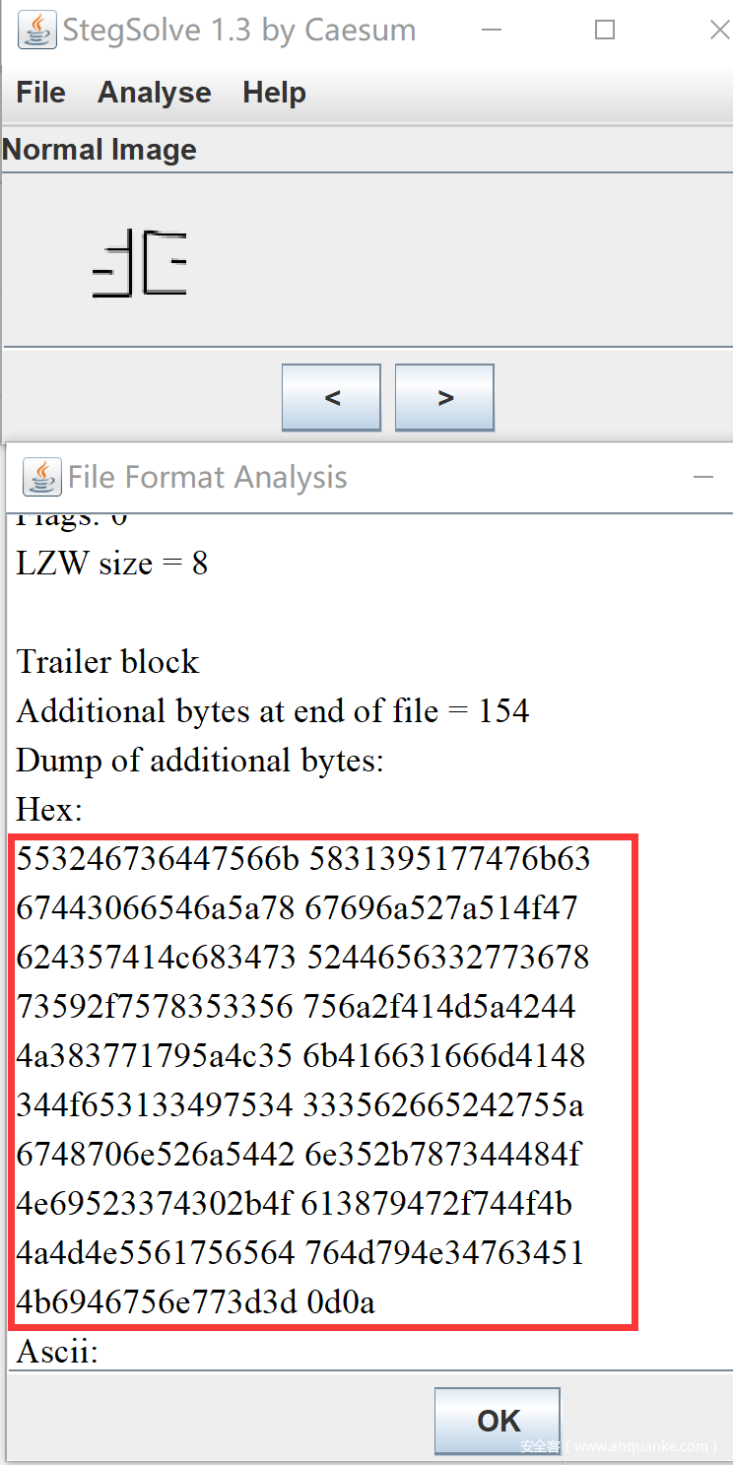The image size is (733, 1465).
Task: Click hex value 4a383771795a4c35
Action: point(154,1056)
